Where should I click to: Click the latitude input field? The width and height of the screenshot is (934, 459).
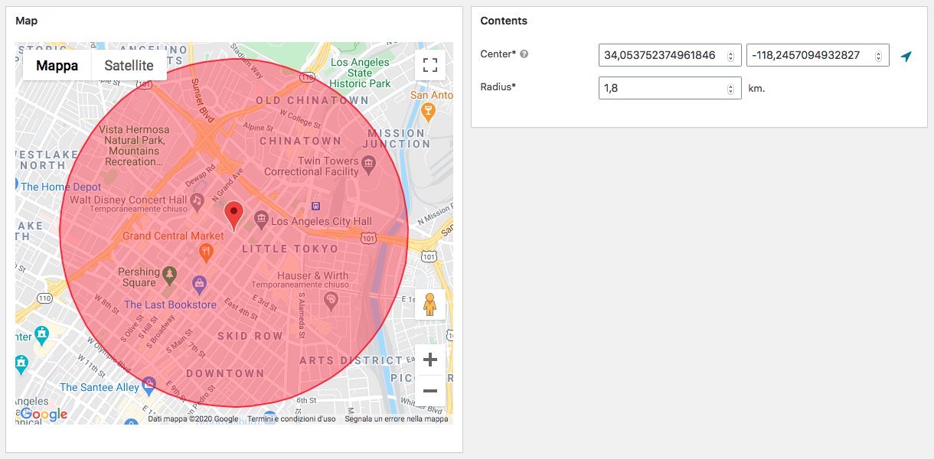(x=670, y=55)
